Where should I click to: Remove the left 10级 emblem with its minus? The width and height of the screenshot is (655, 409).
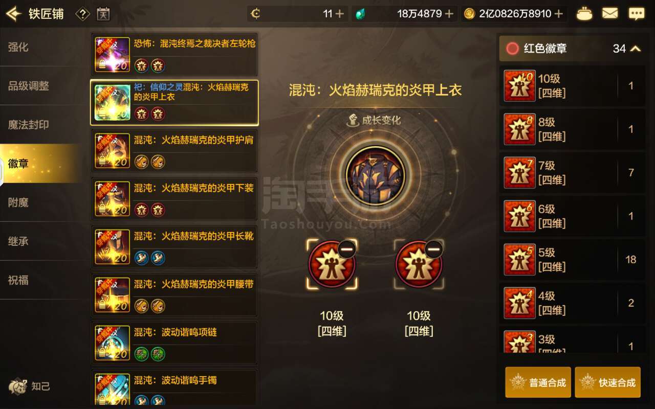click(x=347, y=249)
